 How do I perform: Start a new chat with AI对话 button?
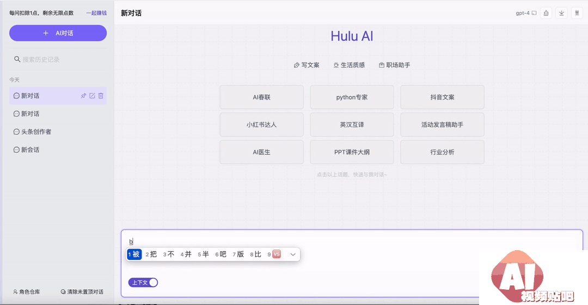point(58,33)
